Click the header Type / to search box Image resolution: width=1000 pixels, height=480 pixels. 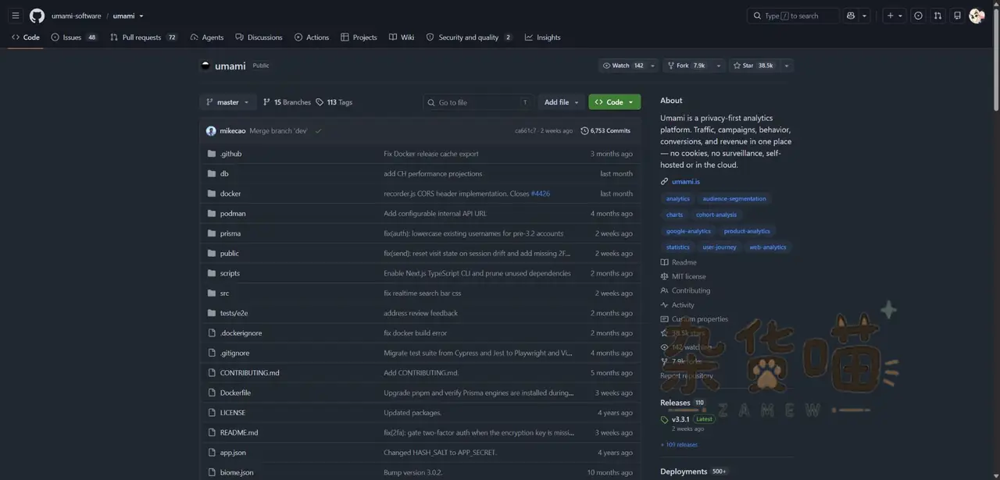[793, 16]
